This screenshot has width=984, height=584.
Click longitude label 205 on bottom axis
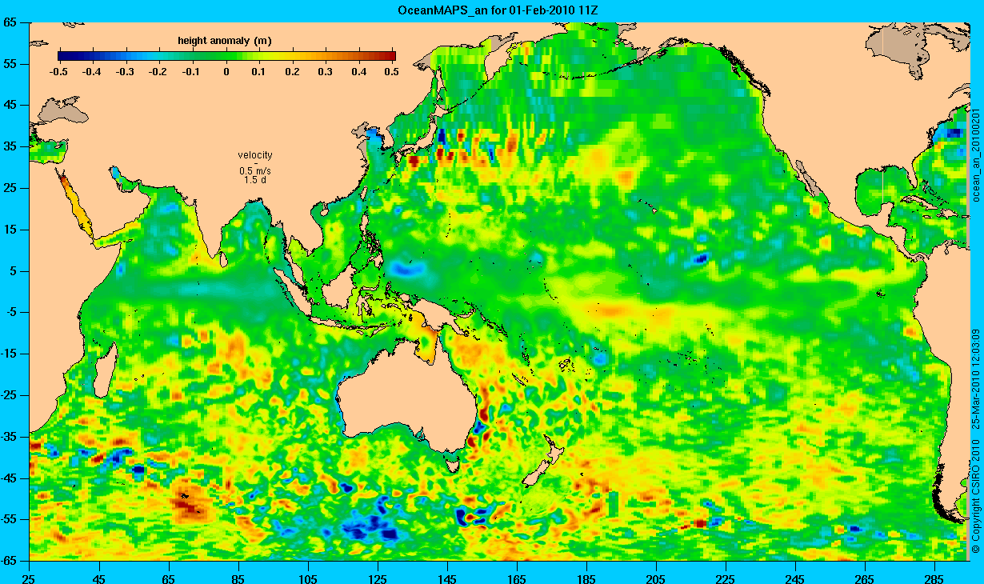[x=656, y=578]
